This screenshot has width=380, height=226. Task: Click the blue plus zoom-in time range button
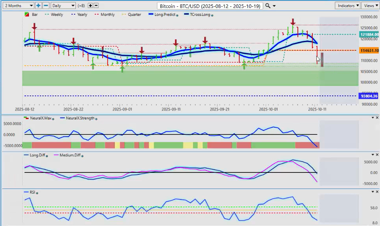coord(38,6)
